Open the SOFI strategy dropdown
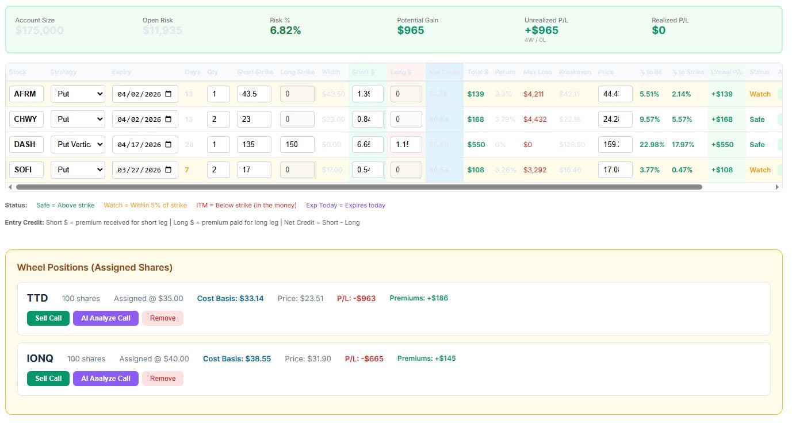Screen dimensions: 792x424 78,169
